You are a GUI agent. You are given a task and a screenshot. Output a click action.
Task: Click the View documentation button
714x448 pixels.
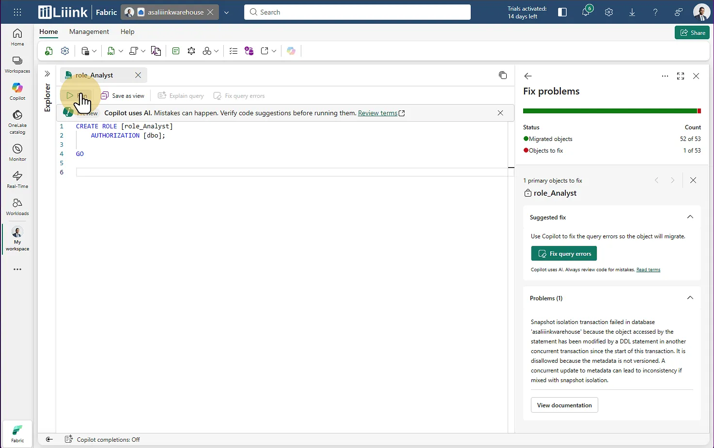(564, 405)
